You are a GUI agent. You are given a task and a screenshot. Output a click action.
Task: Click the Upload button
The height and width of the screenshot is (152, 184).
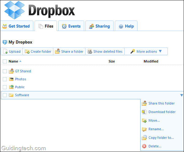[x=12, y=51]
